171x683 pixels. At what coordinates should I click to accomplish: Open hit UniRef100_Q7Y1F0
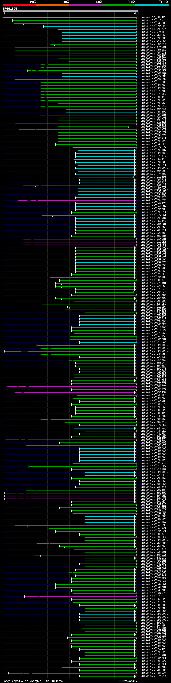point(153,32)
